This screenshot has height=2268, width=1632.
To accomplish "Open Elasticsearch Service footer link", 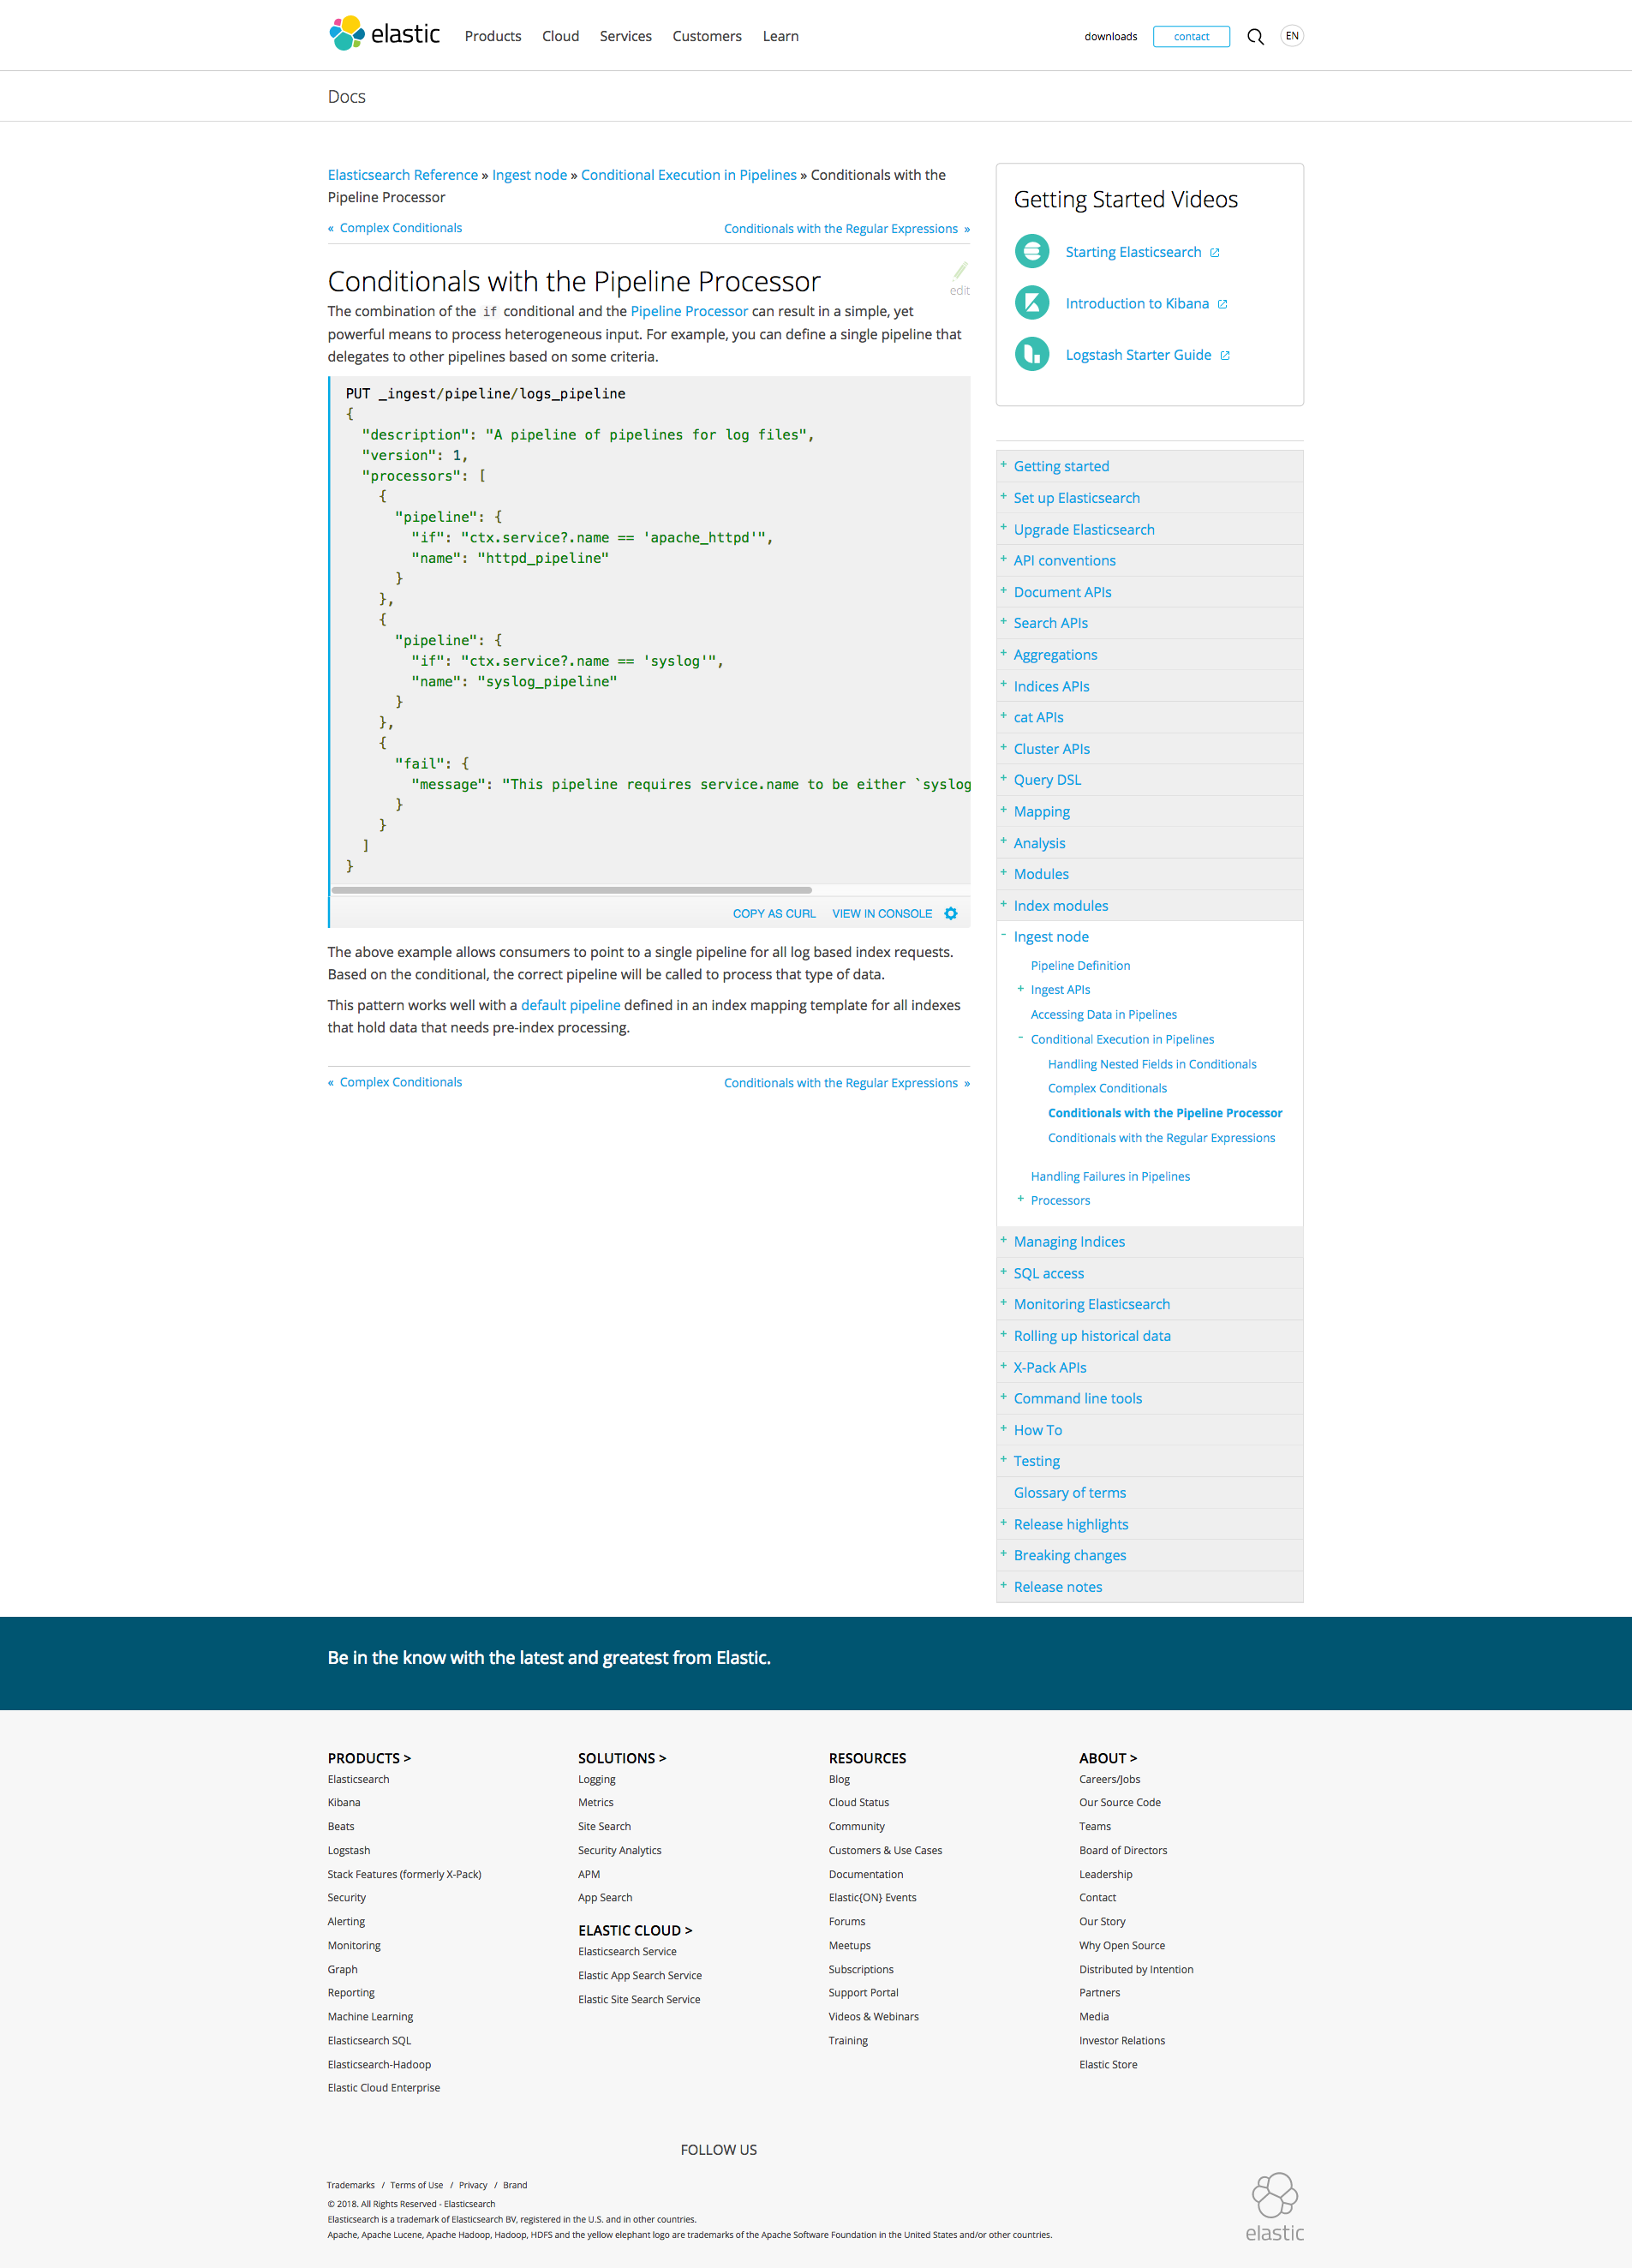I will click(x=627, y=1951).
